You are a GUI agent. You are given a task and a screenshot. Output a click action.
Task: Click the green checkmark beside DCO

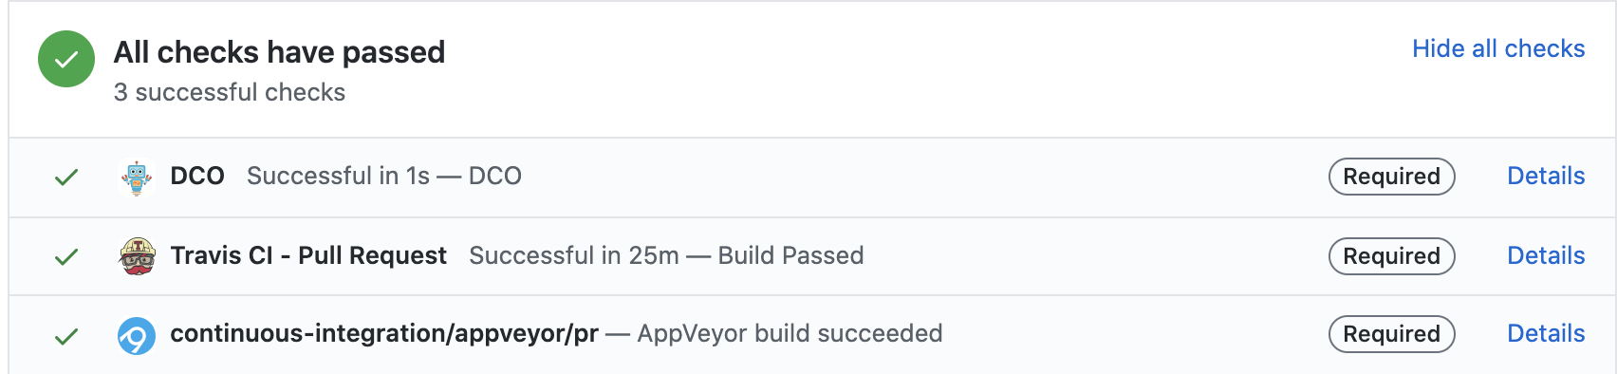click(66, 178)
